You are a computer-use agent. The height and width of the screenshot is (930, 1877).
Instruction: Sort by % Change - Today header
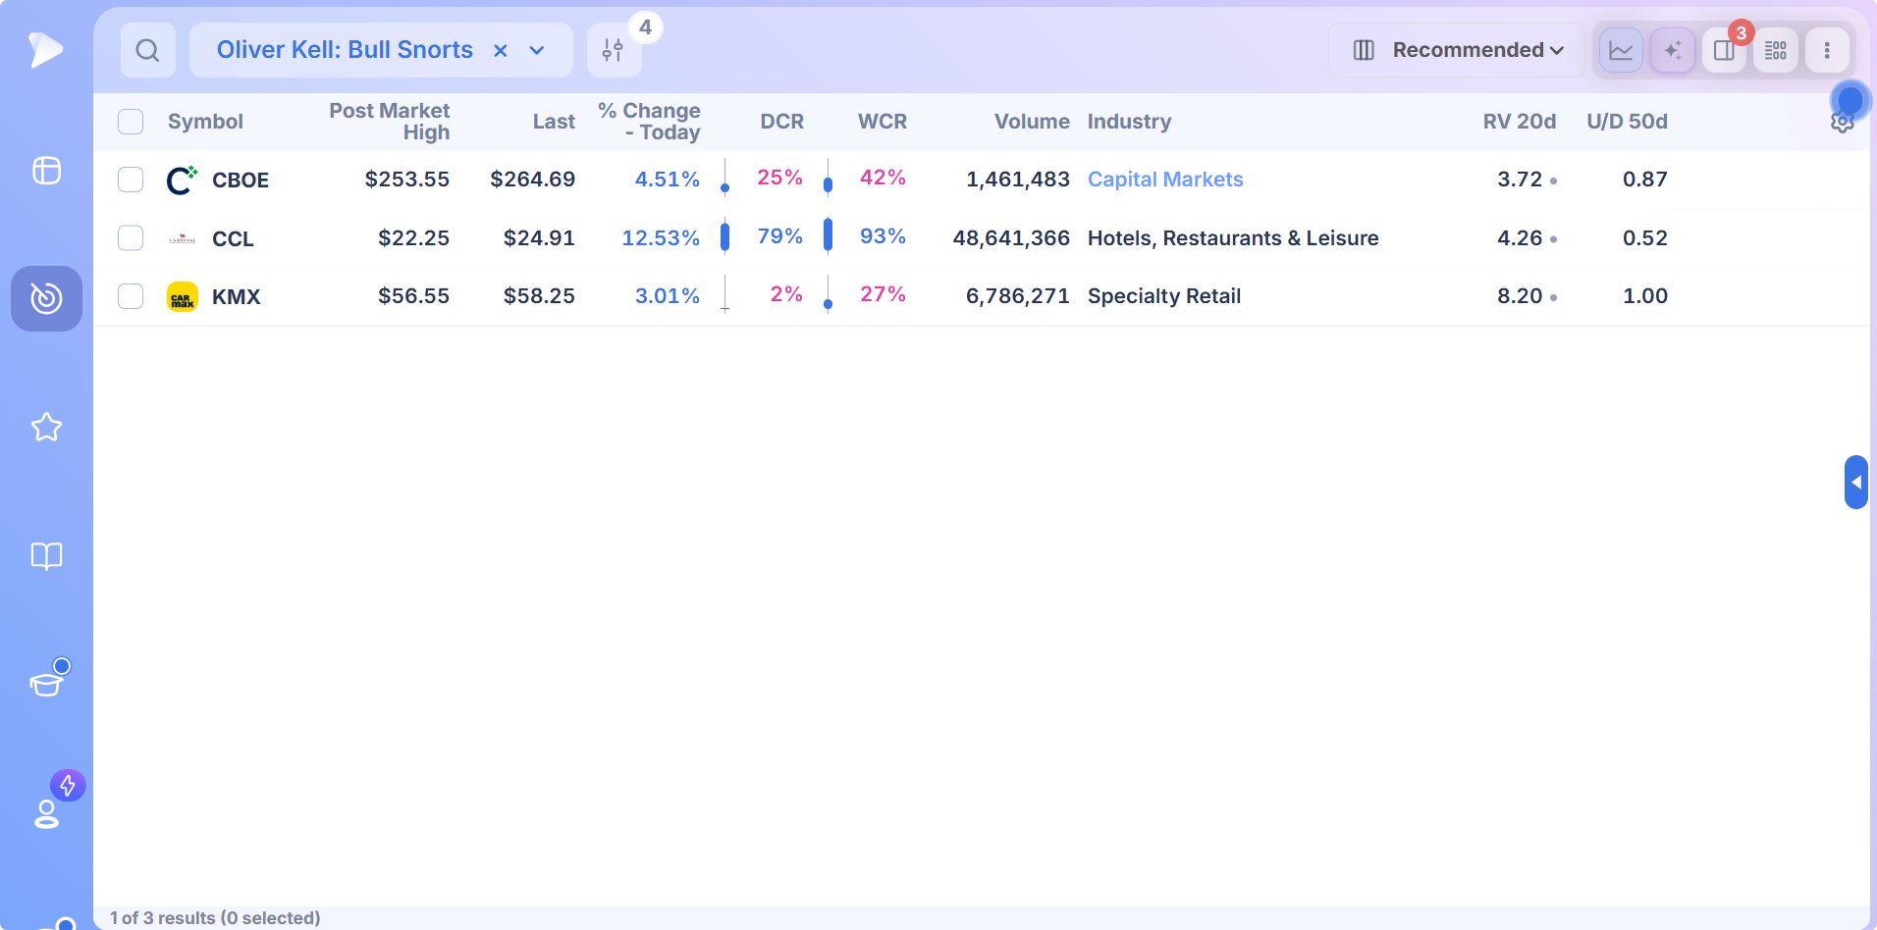coord(650,122)
